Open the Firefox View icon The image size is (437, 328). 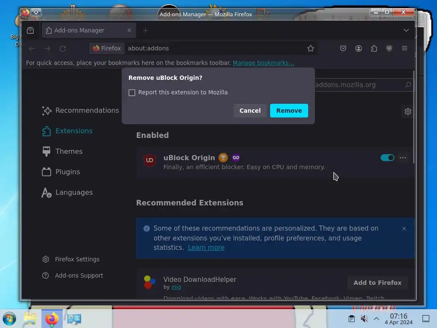pos(30,30)
